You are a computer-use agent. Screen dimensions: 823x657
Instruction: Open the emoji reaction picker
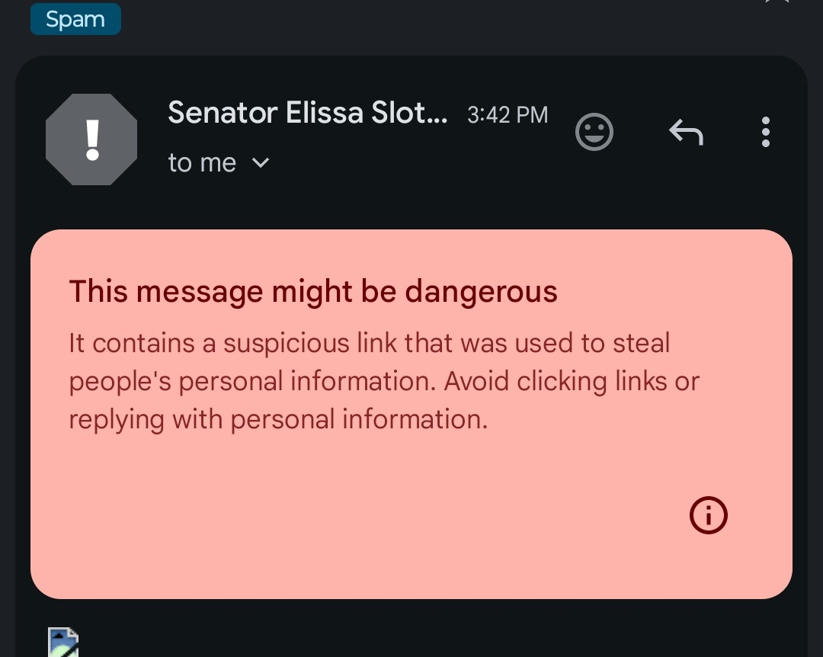coord(594,133)
